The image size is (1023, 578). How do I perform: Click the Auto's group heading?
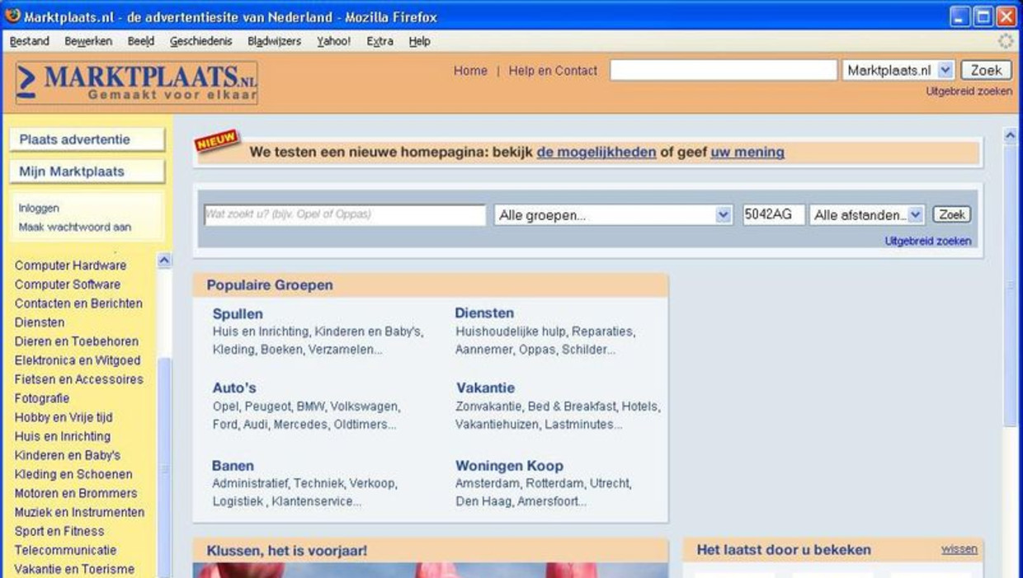pos(234,388)
